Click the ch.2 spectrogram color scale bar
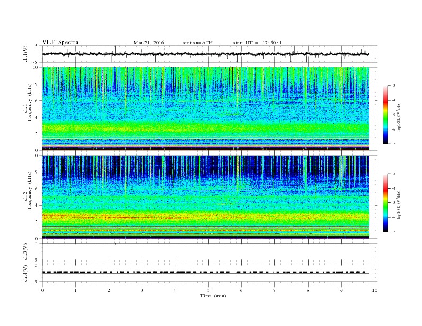 point(385,203)
